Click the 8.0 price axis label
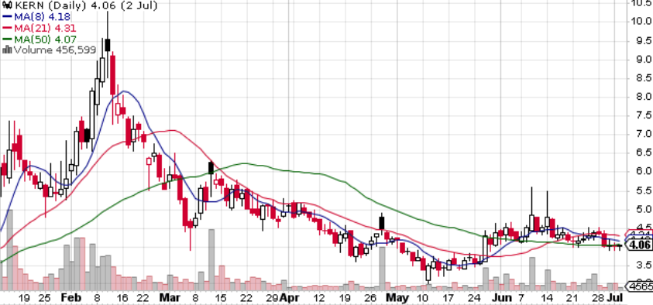 click(x=643, y=97)
